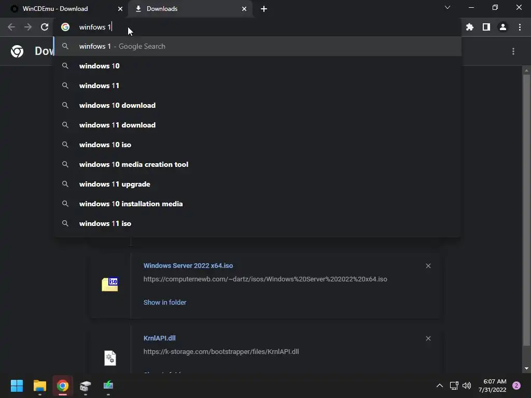531x398 pixels.
Task: Choose 'windows 10 installation media' suggestion
Action: pos(257,204)
